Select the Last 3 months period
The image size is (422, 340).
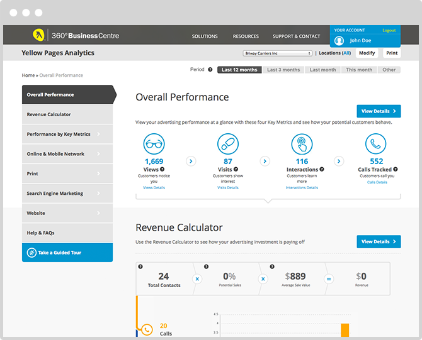(x=283, y=70)
